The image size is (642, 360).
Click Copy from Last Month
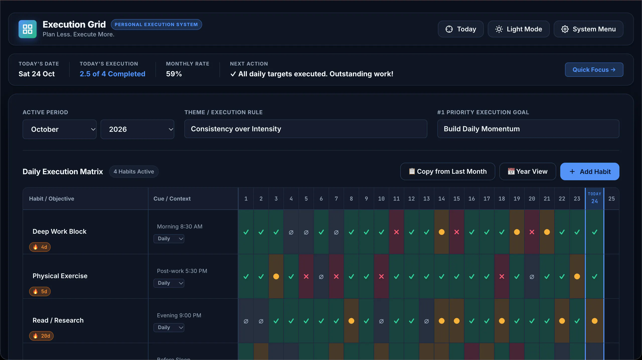click(448, 171)
